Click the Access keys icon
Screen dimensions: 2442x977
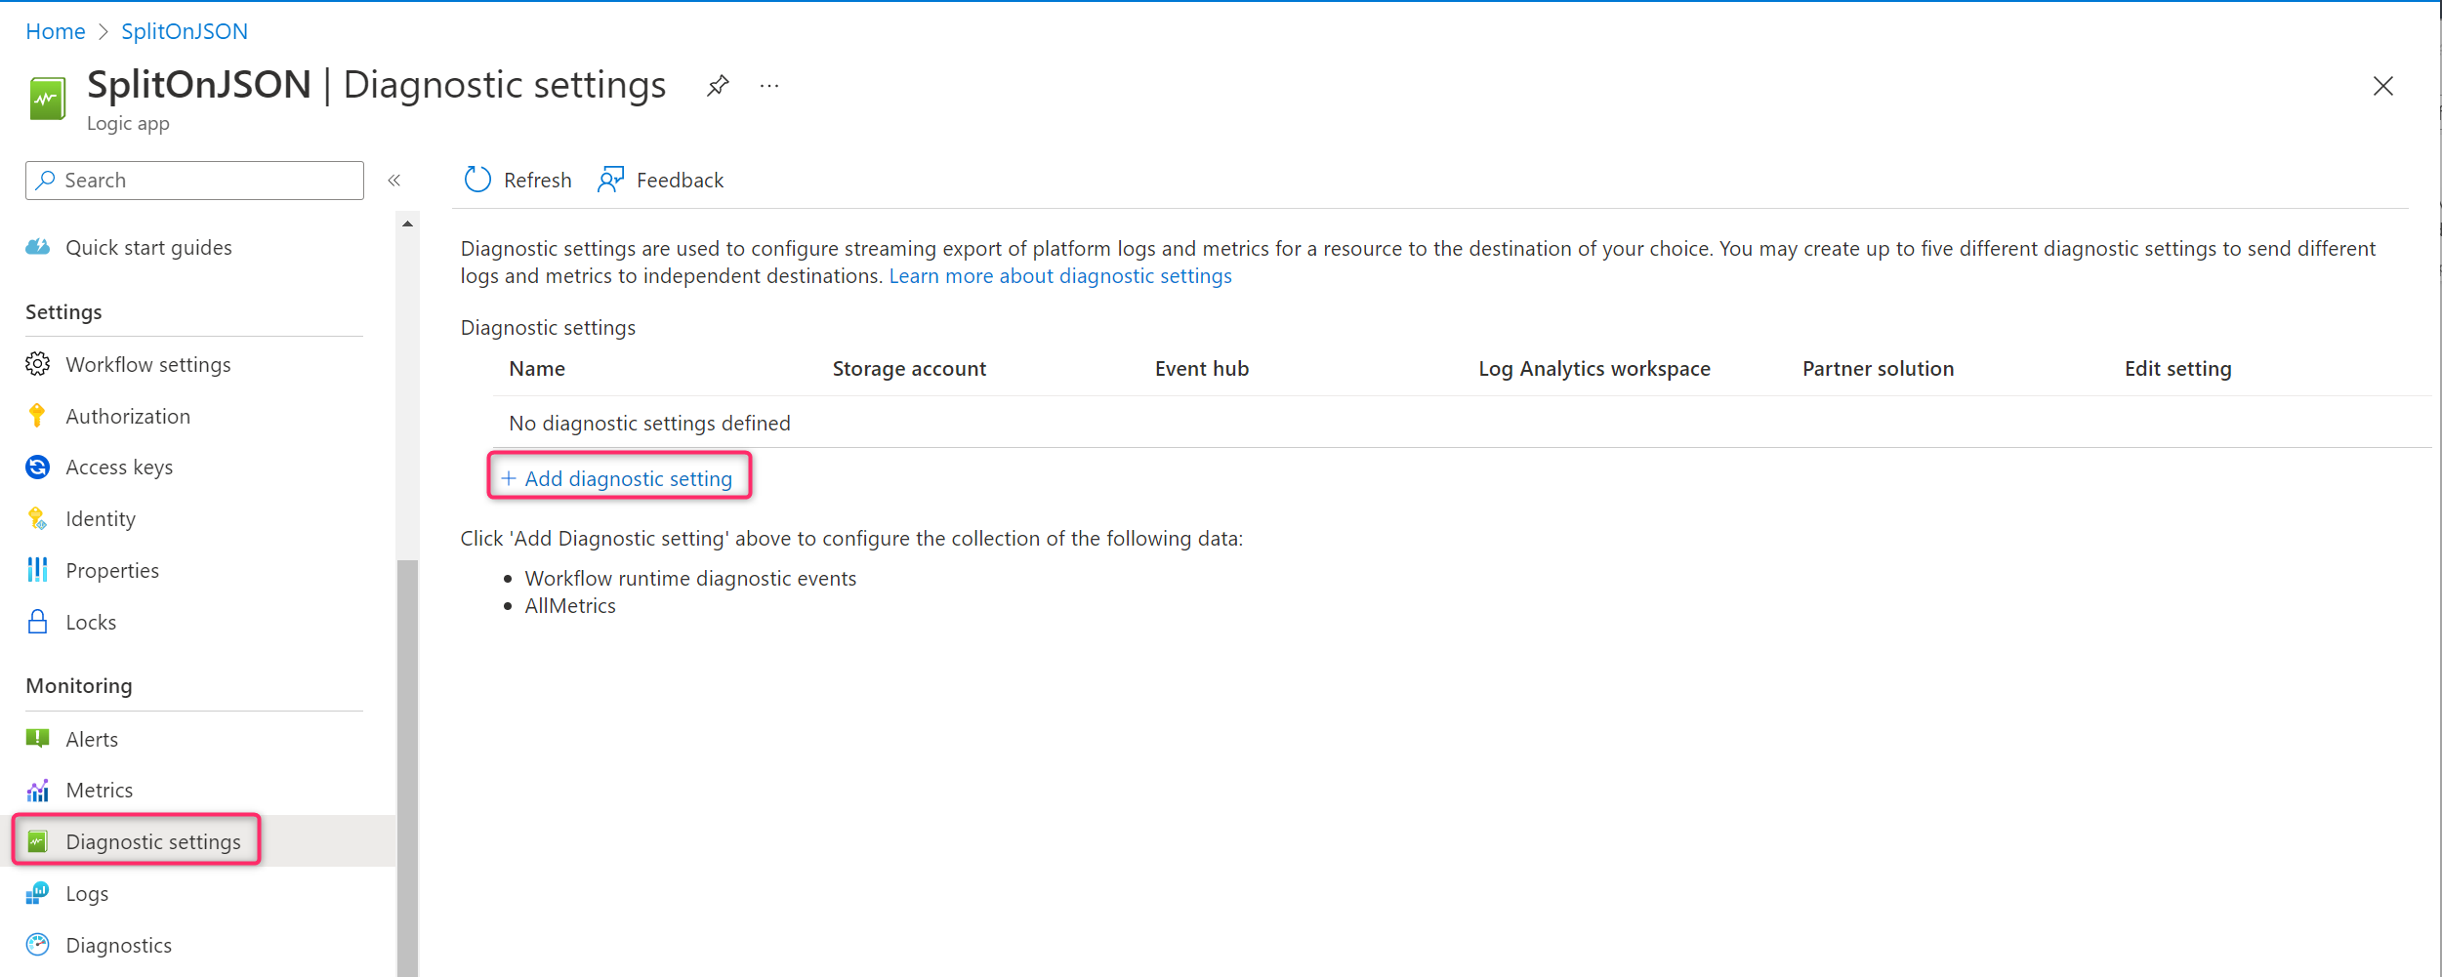click(x=37, y=468)
